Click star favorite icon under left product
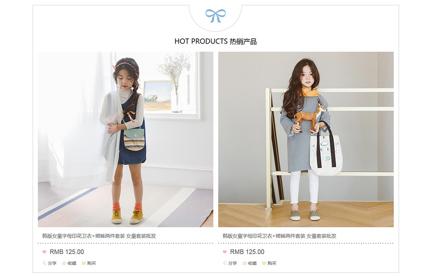Image resolution: width=431 pixels, height=276 pixels. pyautogui.click(x=64, y=263)
